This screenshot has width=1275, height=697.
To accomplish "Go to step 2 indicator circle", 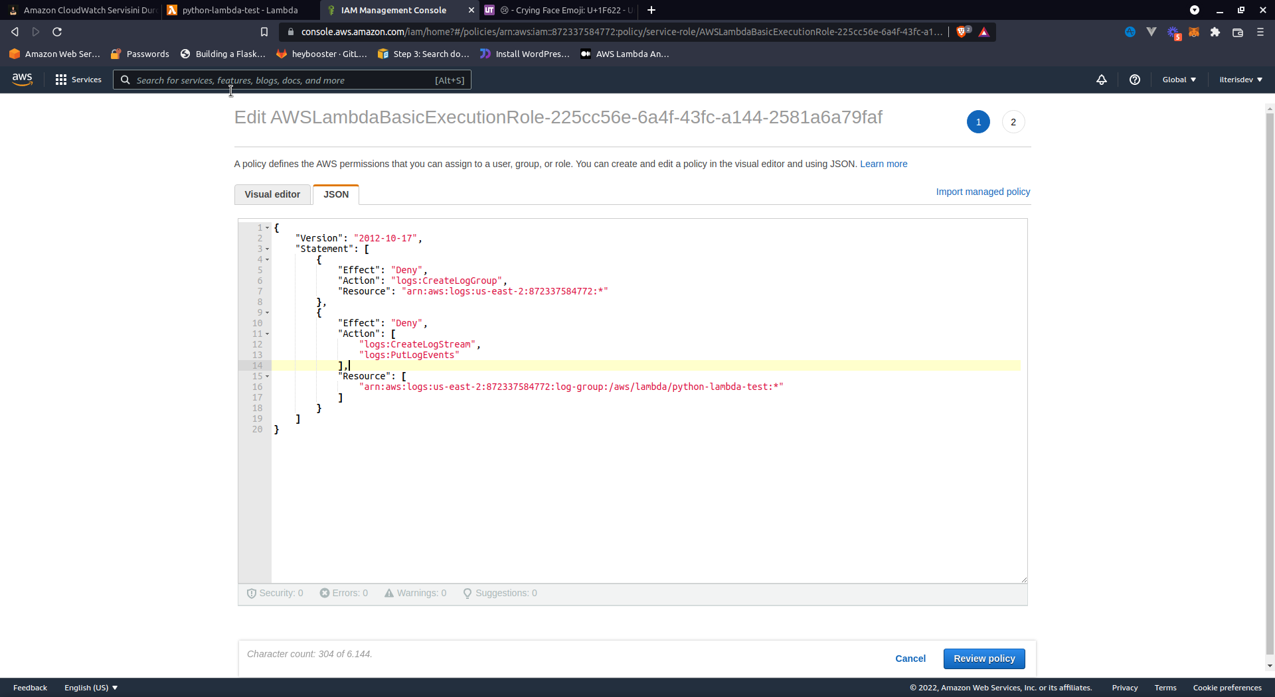I will tap(1013, 122).
